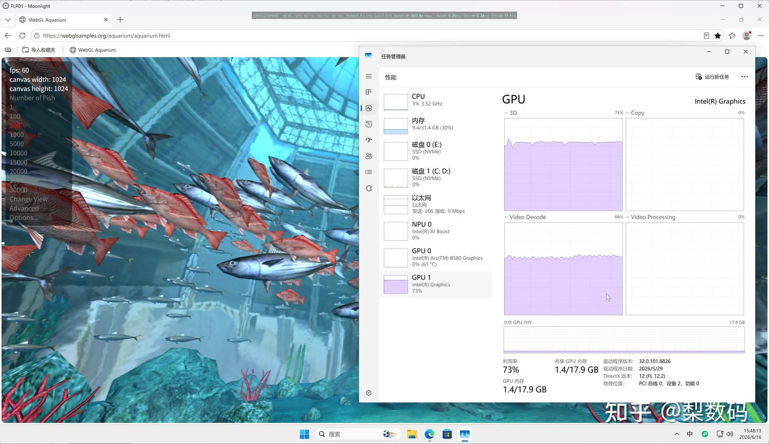Open the Windows Start menu
Viewport: 769px width, 444px height.
[x=304, y=434]
